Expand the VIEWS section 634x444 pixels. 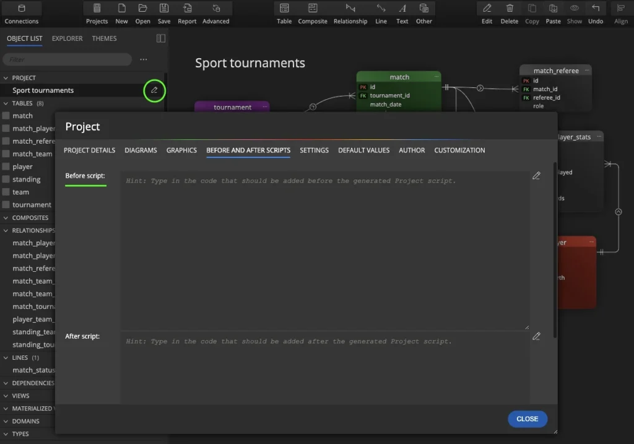[6, 396]
